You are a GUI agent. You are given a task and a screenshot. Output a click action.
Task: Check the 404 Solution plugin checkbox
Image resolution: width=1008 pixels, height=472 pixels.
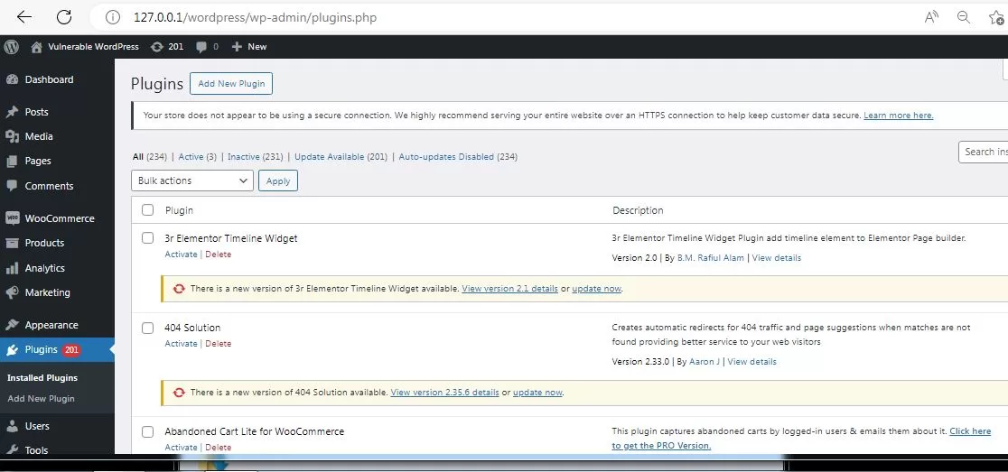(x=148, y=328)
